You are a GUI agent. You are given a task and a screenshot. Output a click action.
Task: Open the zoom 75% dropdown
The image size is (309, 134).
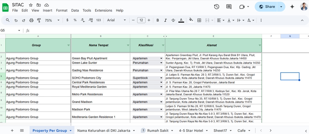pos(52,20)
